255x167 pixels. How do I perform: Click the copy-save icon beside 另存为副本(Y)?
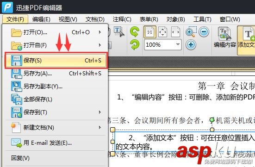click(x=16, y=87)
